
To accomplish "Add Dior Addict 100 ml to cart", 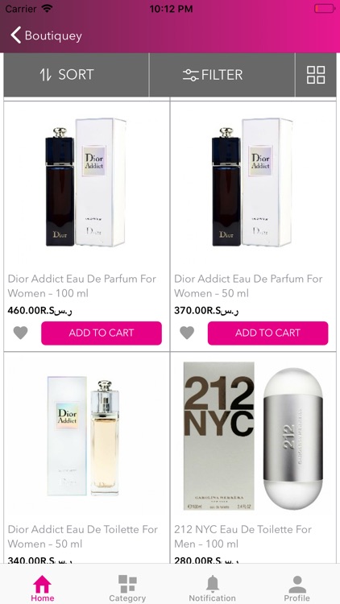I will coord(102,333).
